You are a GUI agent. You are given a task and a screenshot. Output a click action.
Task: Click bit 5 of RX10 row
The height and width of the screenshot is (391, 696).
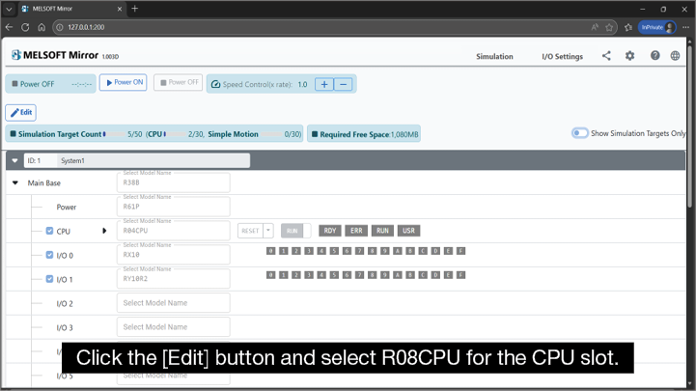point(334,251)
